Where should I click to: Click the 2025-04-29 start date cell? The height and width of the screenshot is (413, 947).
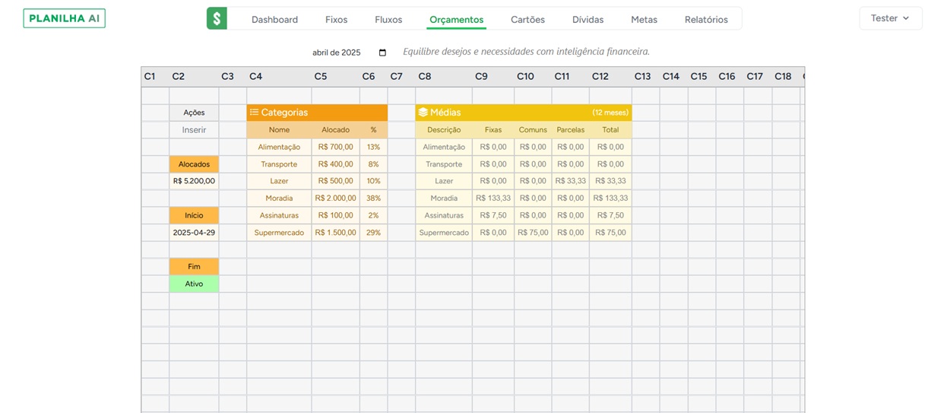[194, 233]
